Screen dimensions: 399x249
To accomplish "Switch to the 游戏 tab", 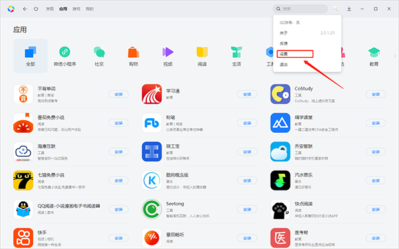I will [x=76, y=9].
